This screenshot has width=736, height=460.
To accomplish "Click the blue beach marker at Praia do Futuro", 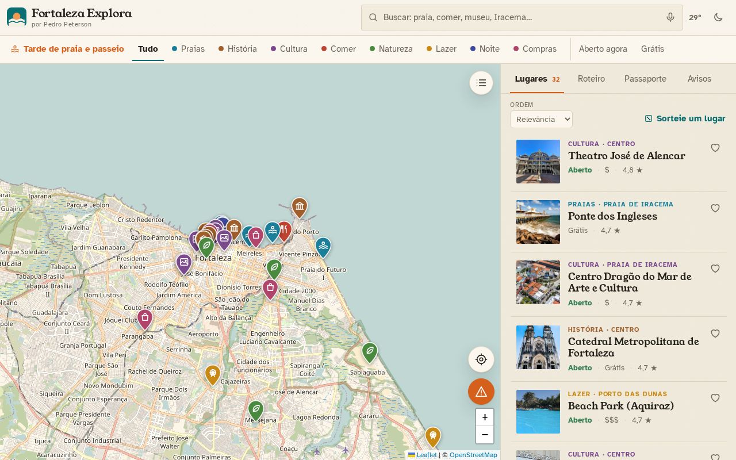I will click(323, 247).
